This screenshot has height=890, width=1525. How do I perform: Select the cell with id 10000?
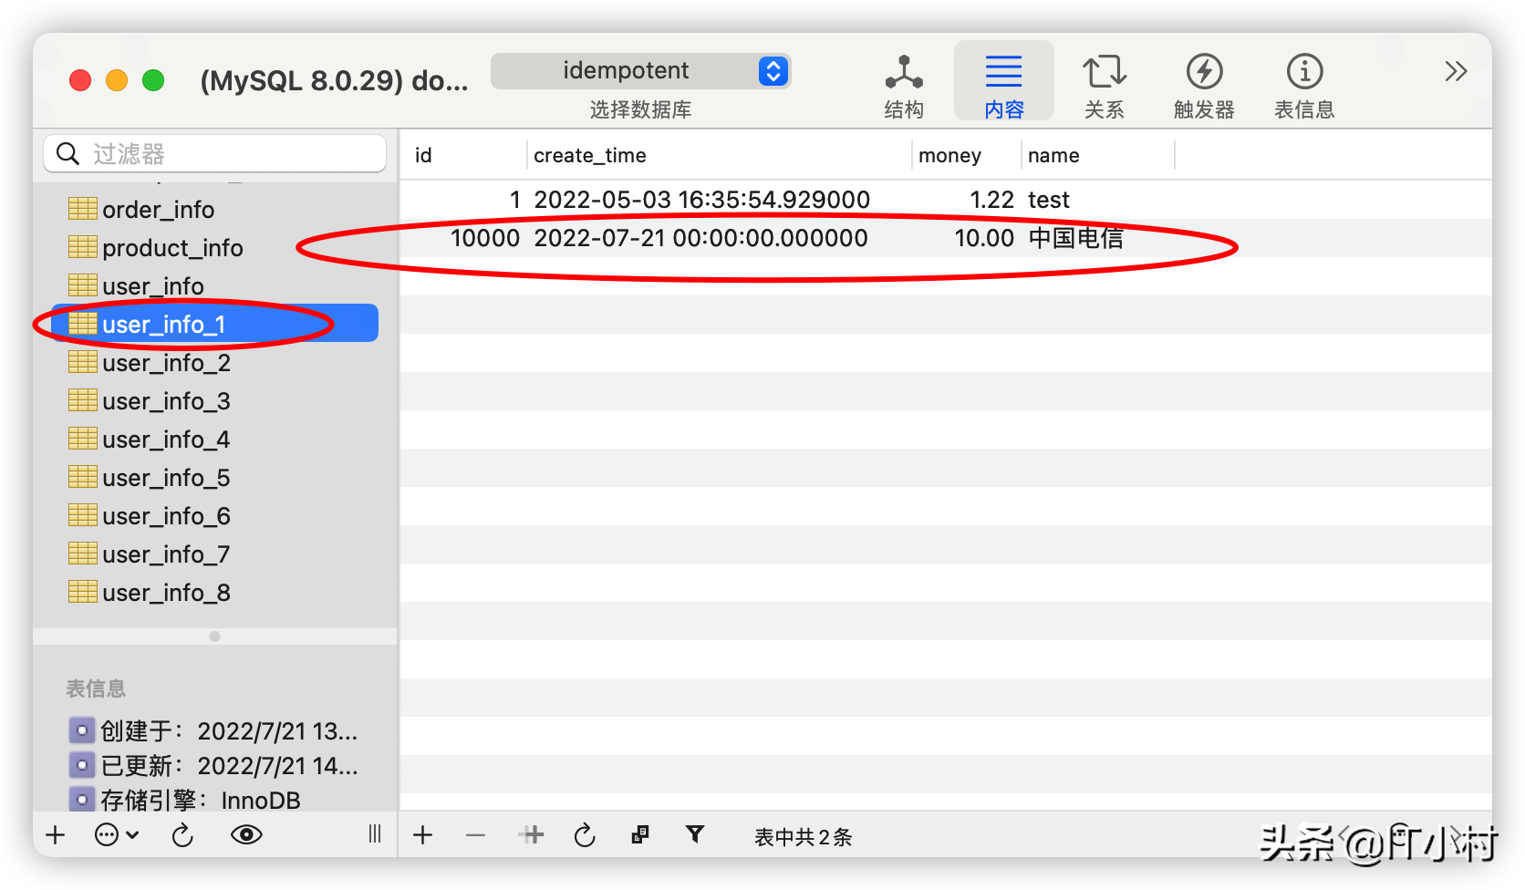pyautogui.click(x=485, y=238)
